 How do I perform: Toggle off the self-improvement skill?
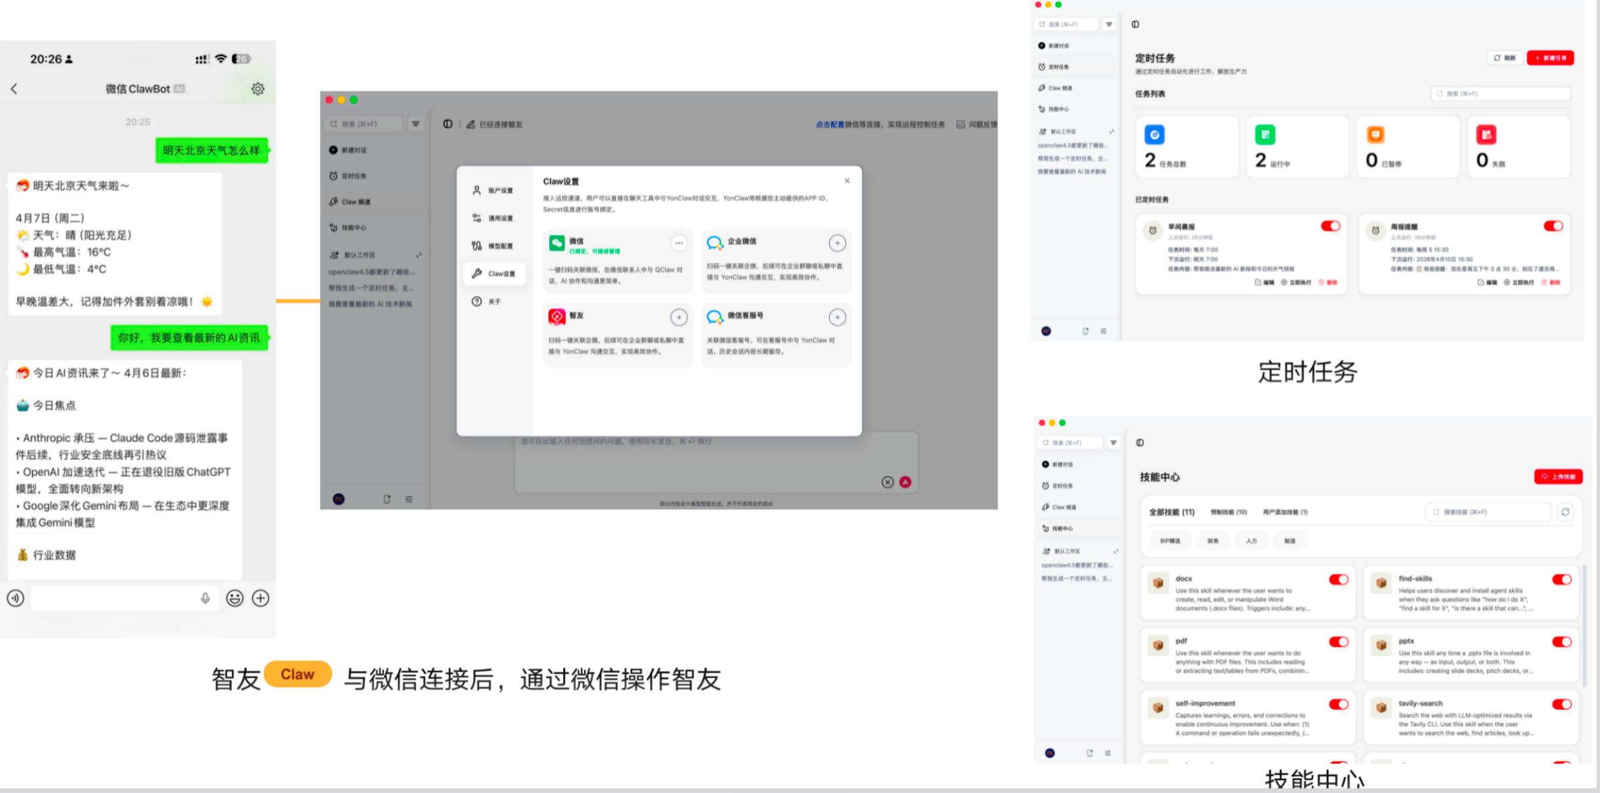1338,704
